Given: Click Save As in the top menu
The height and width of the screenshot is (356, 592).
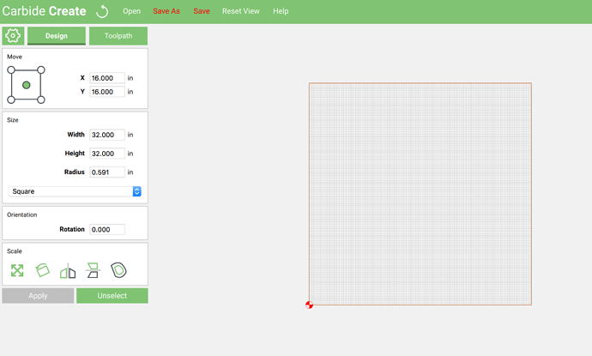Looking at the screenshot, I should 166,11.
